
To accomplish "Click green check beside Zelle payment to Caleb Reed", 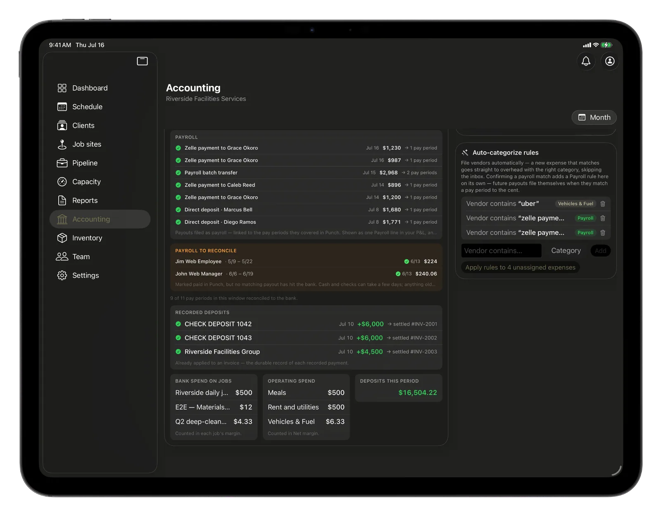I will pyautogui.click(x=178, y=185).
